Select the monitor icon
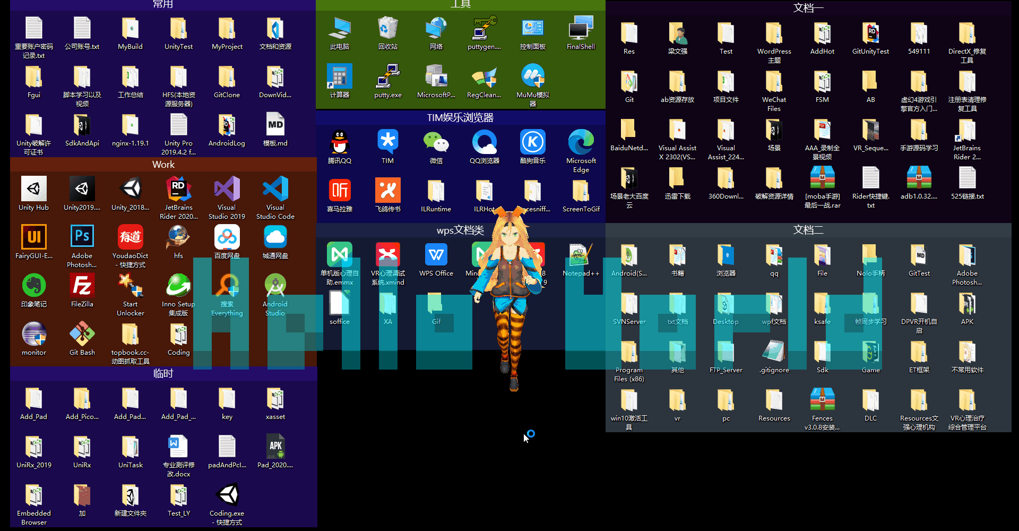The image size is (1019, 531). click(x=34, y=339)
